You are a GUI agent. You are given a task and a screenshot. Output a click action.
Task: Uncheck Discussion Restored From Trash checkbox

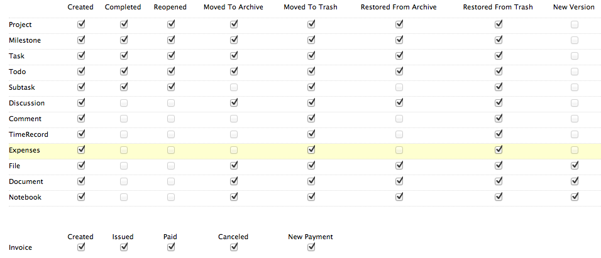click(x=499, y=103)
